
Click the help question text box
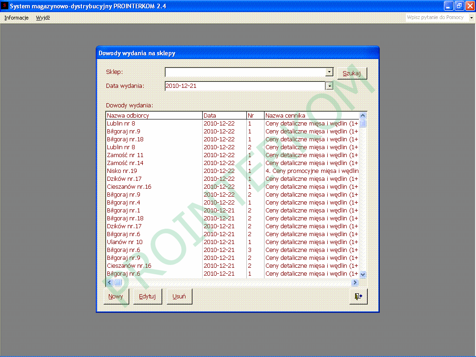pyautogui.click(x=436, y=18)
